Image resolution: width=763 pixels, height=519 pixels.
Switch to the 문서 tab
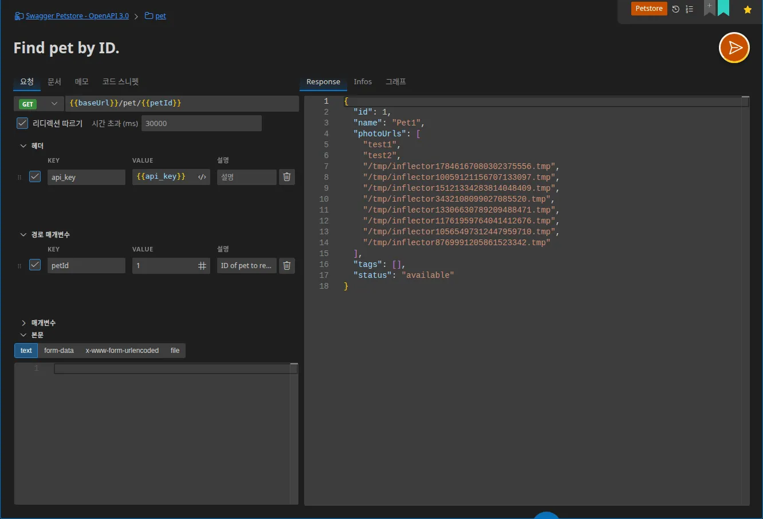click(54, 82)
